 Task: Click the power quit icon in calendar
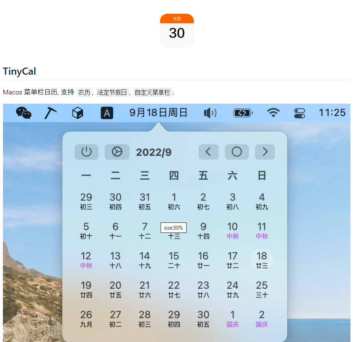pyautogui.click(x=86, y=152)
